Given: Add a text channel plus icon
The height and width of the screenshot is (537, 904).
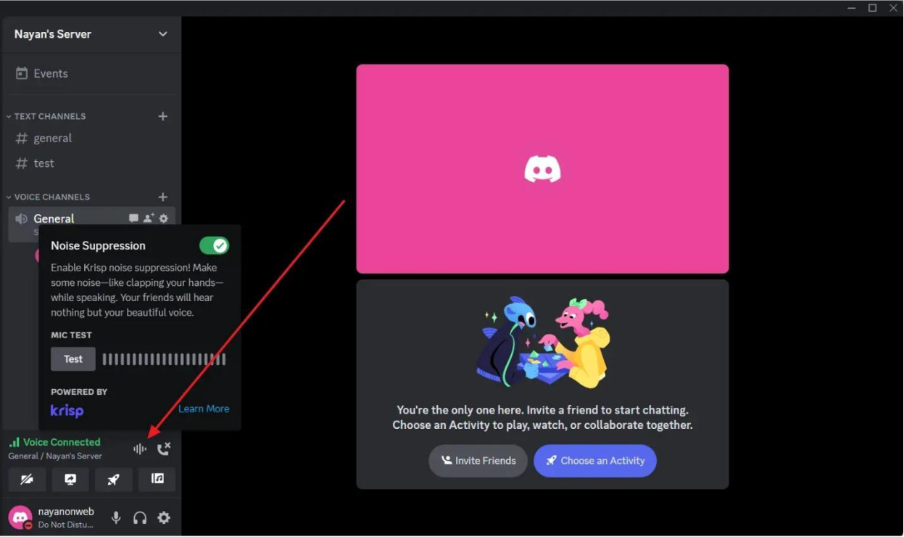Looking at the screenshot, I should pos(163,116).
